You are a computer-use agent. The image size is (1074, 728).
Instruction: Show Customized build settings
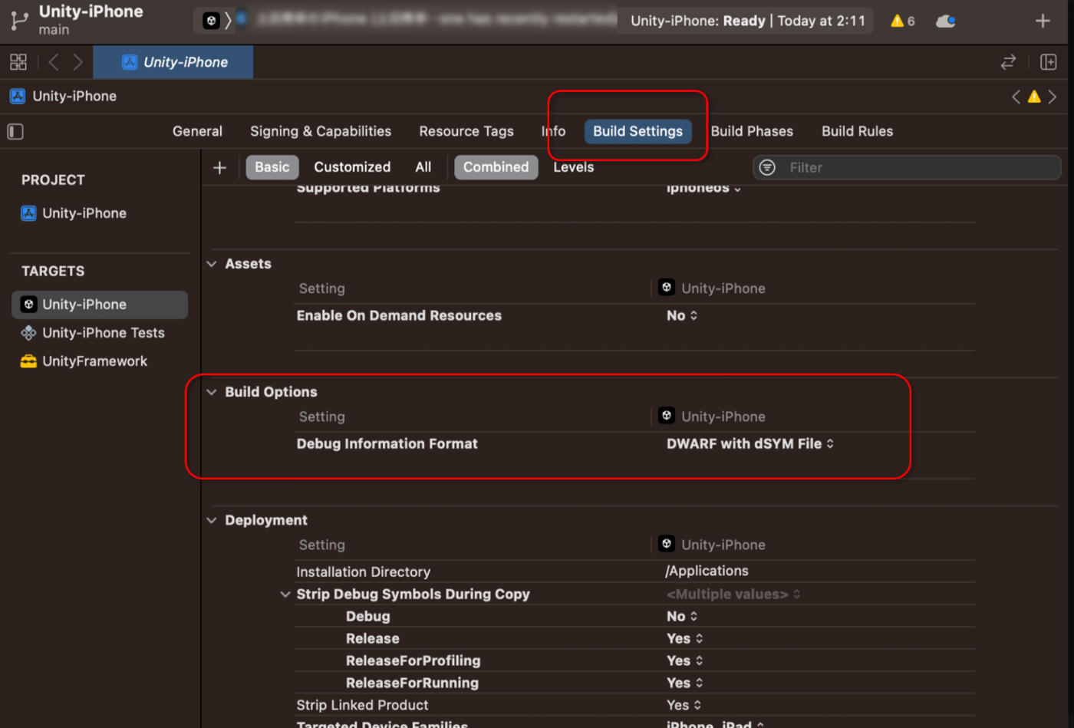[x=352, y=167]
